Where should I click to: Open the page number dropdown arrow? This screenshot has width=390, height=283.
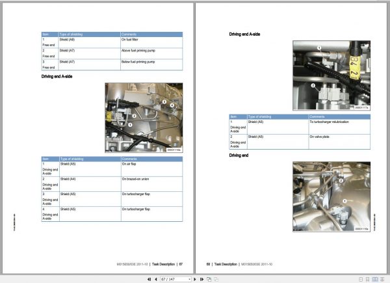coord(190,279)
